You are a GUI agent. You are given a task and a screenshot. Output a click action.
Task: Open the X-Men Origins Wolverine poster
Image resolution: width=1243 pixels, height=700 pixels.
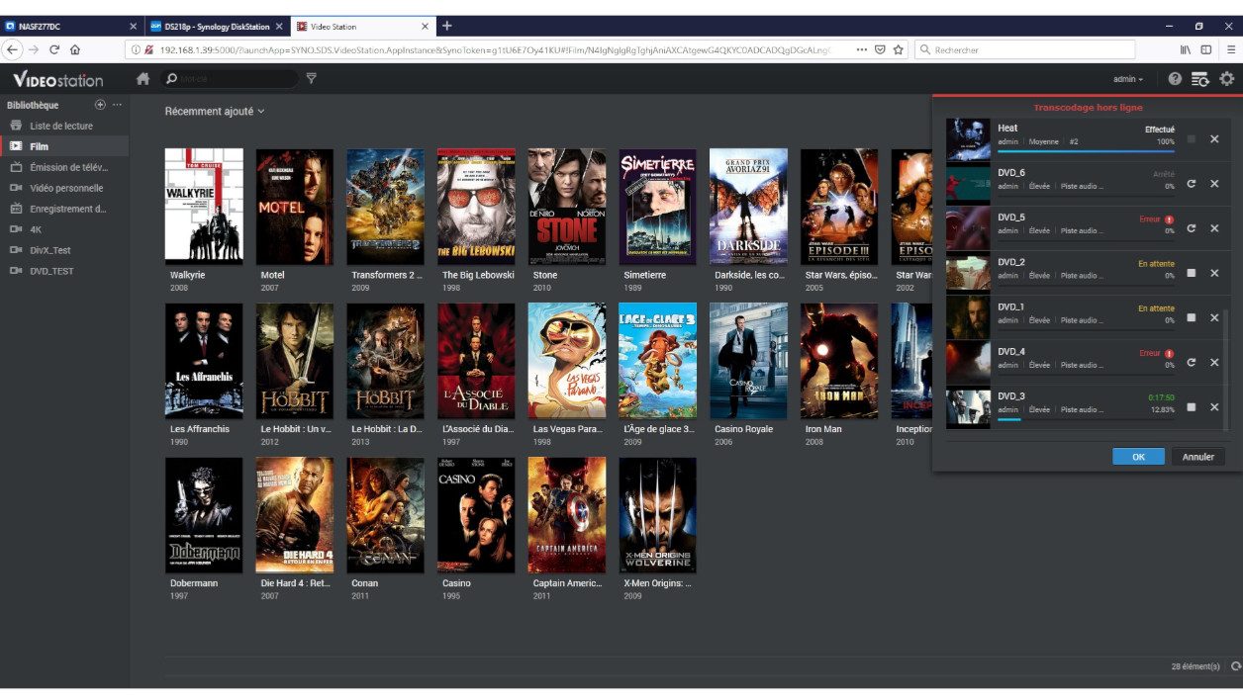658,515
